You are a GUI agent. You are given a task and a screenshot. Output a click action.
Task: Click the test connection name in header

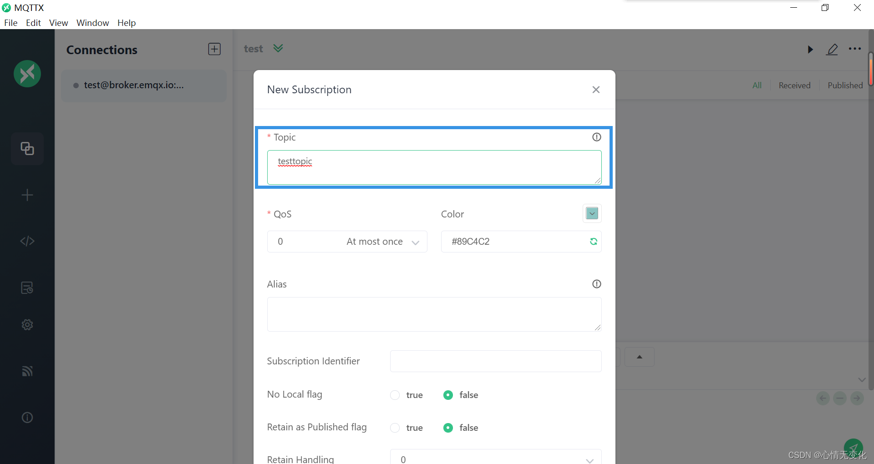point(254,49)
